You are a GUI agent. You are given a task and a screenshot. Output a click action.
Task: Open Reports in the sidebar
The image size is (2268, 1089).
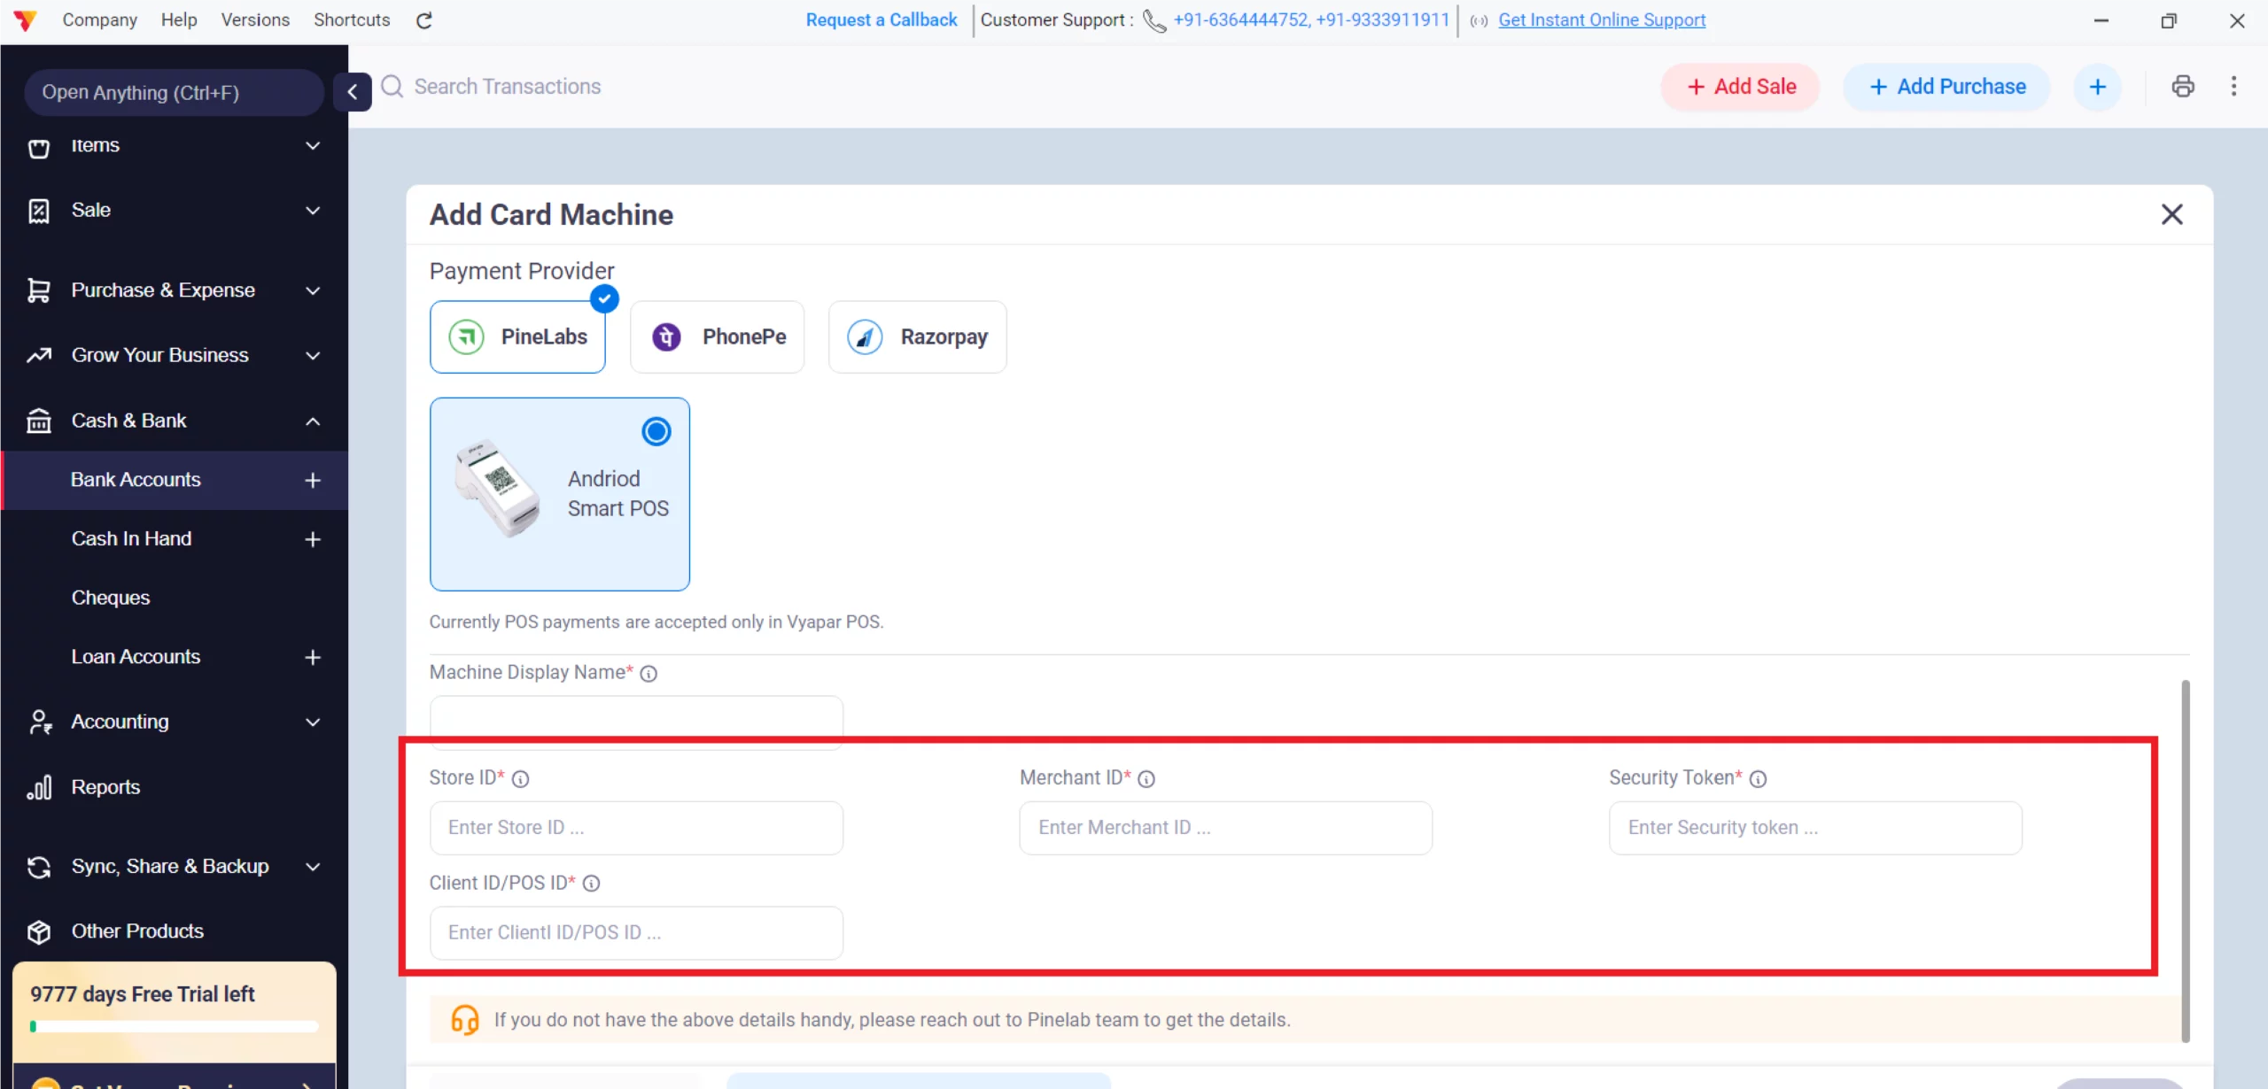(105, 787)
